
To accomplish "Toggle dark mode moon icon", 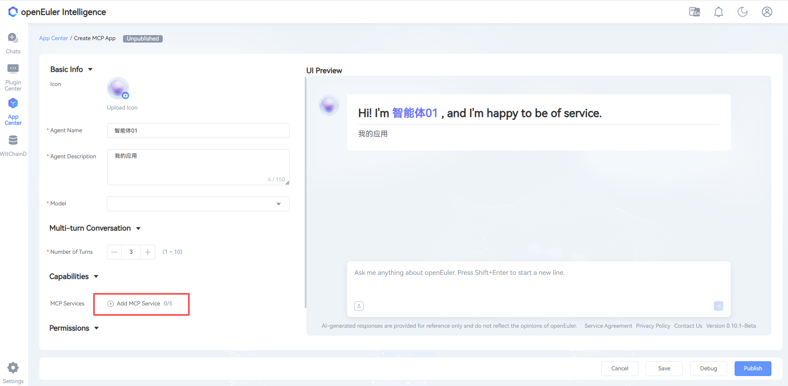I will 742,12.
